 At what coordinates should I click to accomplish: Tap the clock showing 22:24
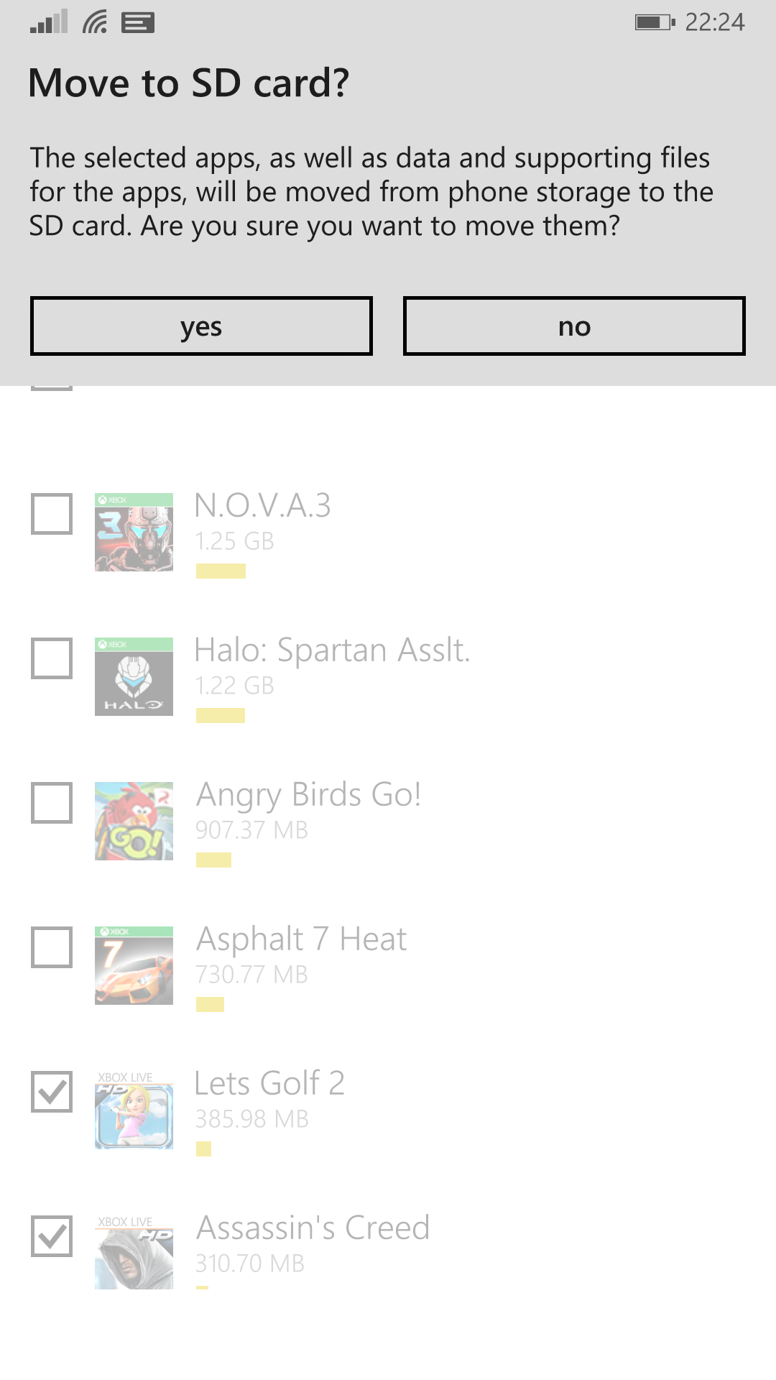714,22
